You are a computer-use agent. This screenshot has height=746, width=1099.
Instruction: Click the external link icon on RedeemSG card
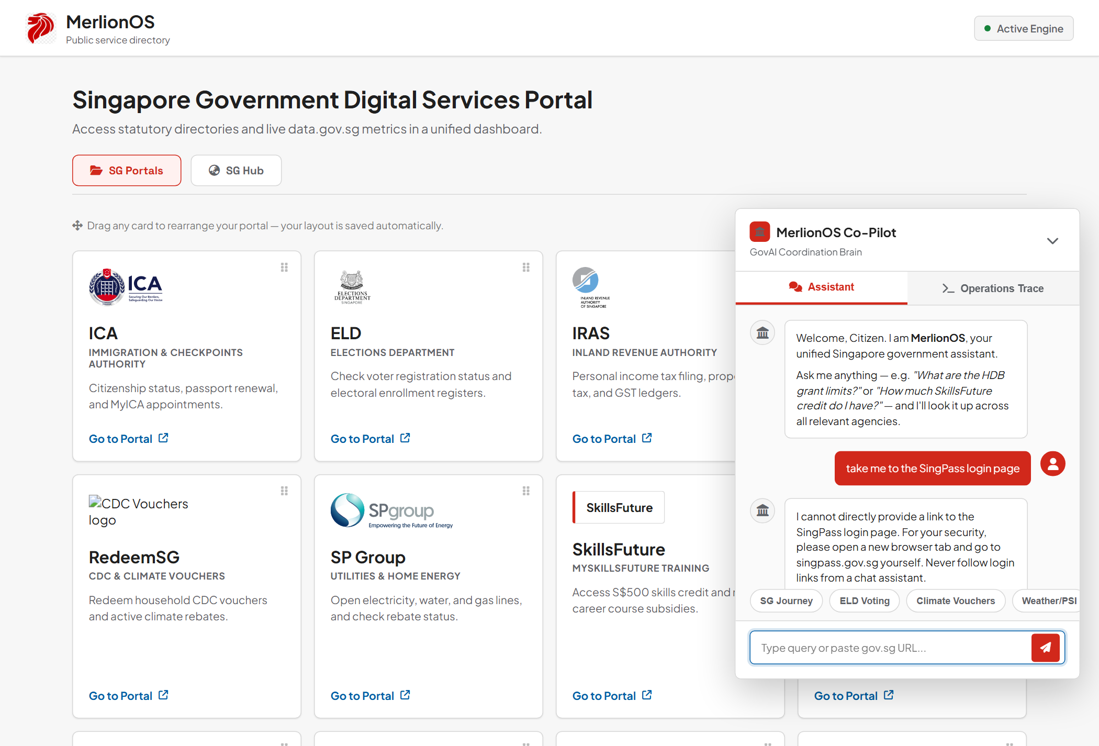[163, 695]
